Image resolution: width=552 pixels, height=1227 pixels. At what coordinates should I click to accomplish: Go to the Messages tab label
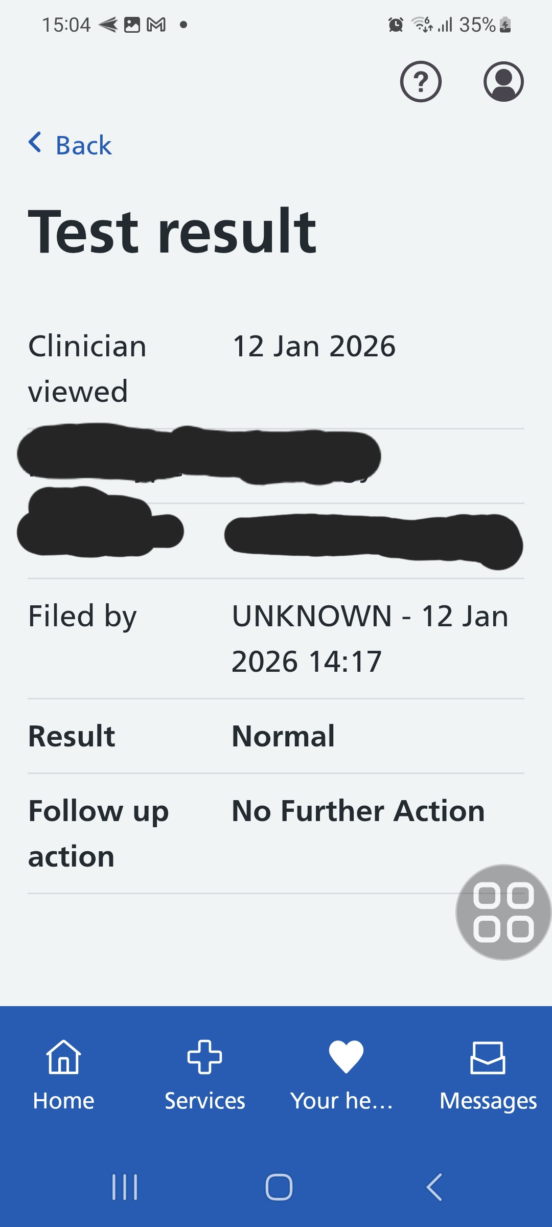pos(488,1101)
